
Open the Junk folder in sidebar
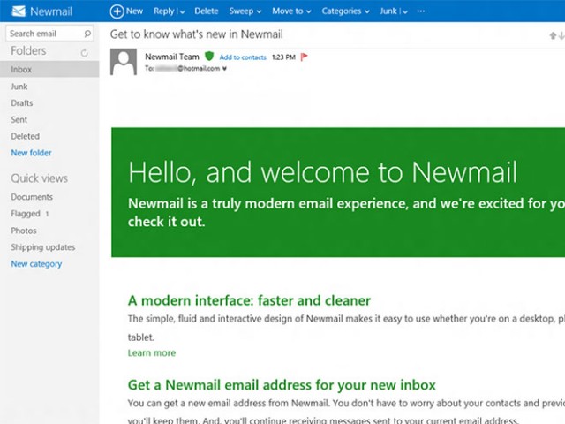(x=19, y=87)
